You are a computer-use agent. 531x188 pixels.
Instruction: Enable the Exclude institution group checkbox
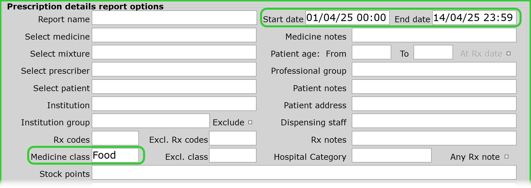click(x=250, y=122)
